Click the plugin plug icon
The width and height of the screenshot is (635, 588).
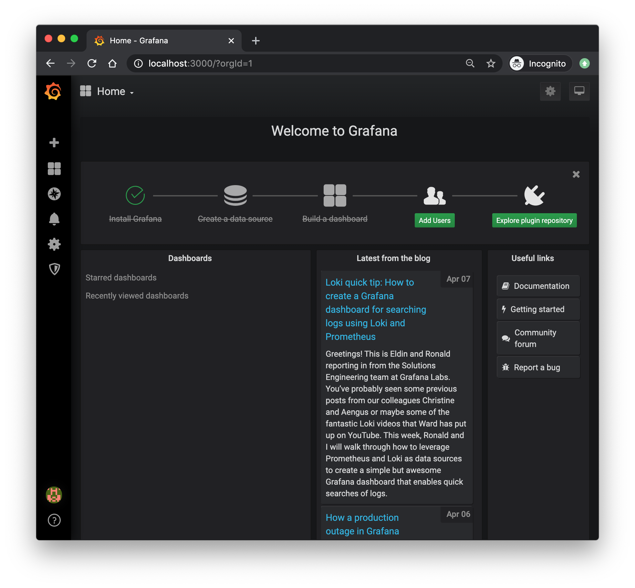[534, 195]
